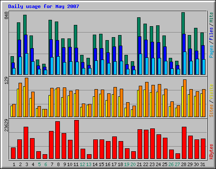The height and width of the screenshot is (169, 216).
Task: Click green weekend day 20 label
Action: [133, 164]
